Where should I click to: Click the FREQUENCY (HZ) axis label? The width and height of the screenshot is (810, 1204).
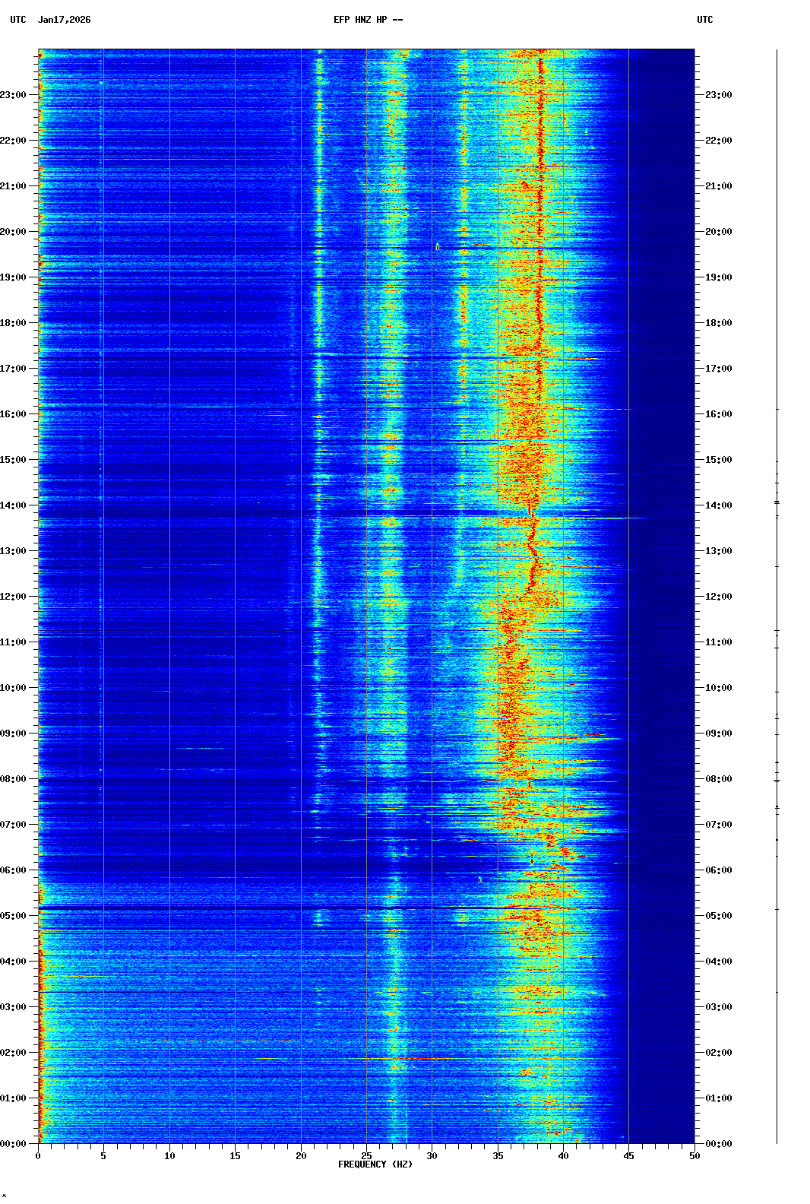click(x=375, y=1164)
